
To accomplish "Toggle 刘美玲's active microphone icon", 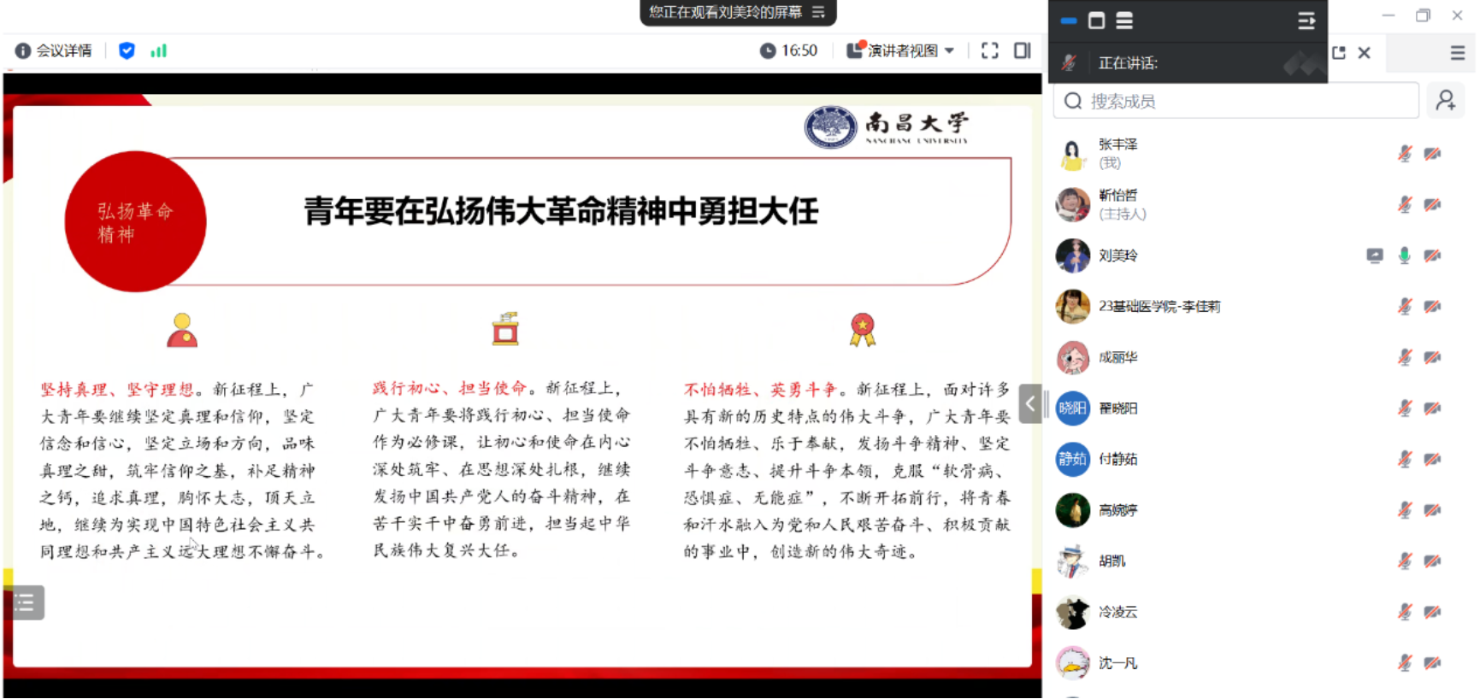I will pyautogui.click(x=1404, y=256).
